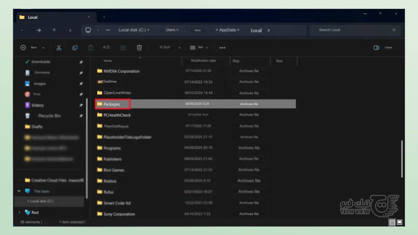Sort by the Size column header
Screen dimensions: 418x235
pos(279,61)
